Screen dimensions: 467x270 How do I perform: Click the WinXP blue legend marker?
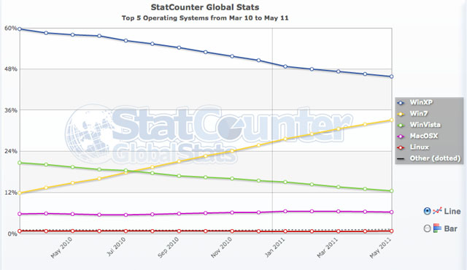click(x=401, y=103)
